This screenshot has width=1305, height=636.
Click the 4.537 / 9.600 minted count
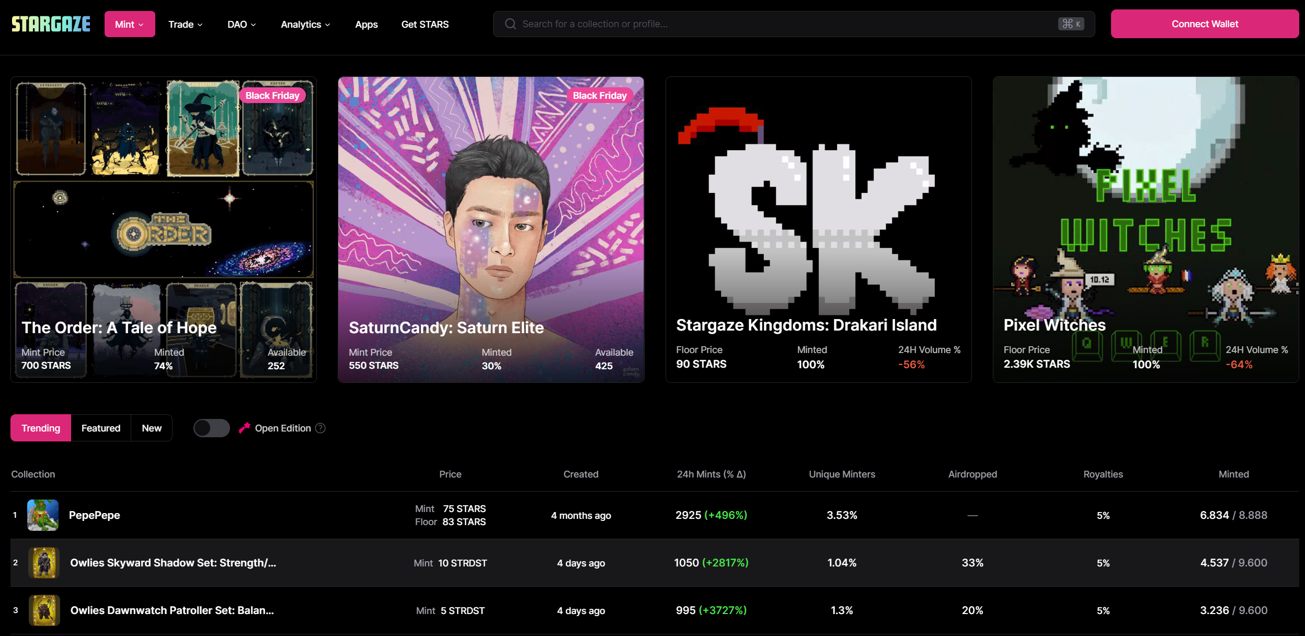pyautogui.click(x=1233, y=563)
